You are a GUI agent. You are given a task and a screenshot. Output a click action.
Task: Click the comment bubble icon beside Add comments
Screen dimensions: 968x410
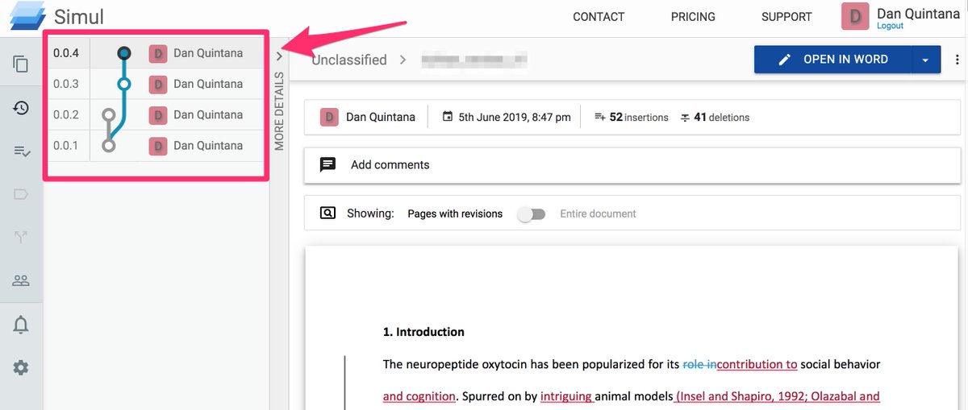pyautogui.click(x=328, y=164)
